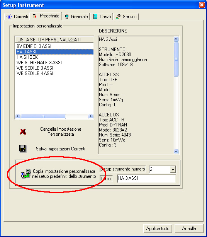Click the Annulla button
Viewport: 207px width, 237px height.
click(189, 228)
